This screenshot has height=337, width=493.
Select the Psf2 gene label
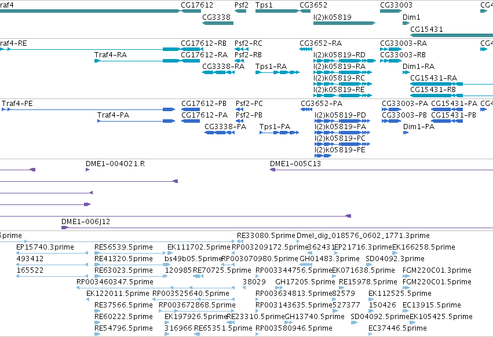pyautogui.click(x=241, y=5)
